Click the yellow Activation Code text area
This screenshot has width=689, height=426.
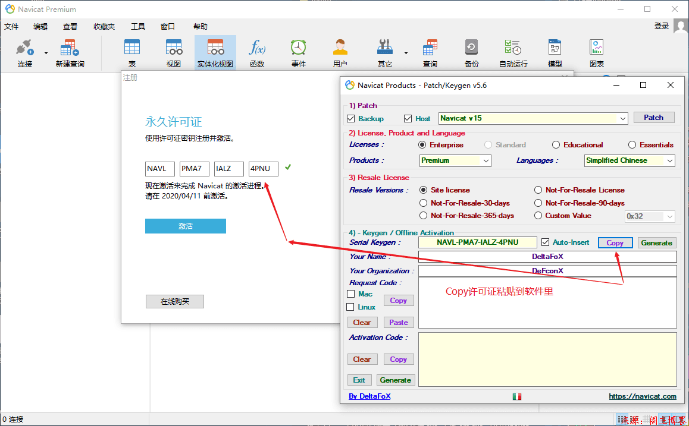pyautogui.click(x=547, y=359)
